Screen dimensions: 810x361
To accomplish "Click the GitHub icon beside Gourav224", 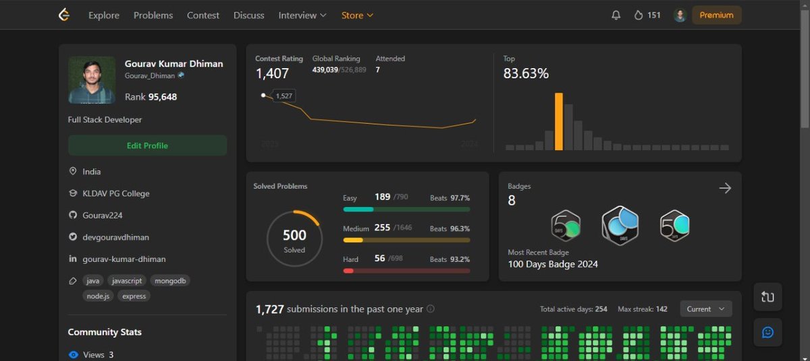I will [73, 216].
